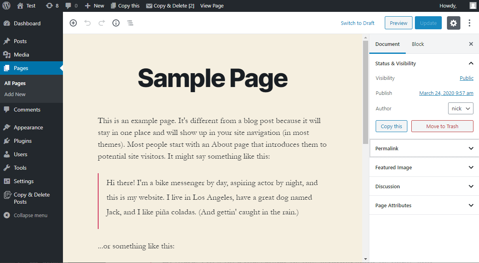Undo the last edit
Image resolution: width=479 pixels, height=263 pixels.
(87, 23)
